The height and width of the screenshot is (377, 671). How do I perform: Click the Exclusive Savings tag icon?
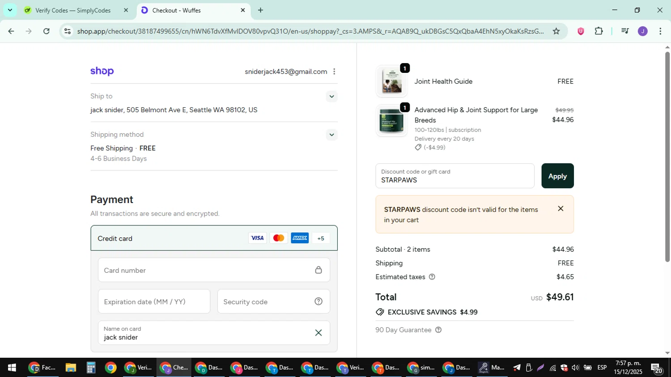tap(380, 312)
